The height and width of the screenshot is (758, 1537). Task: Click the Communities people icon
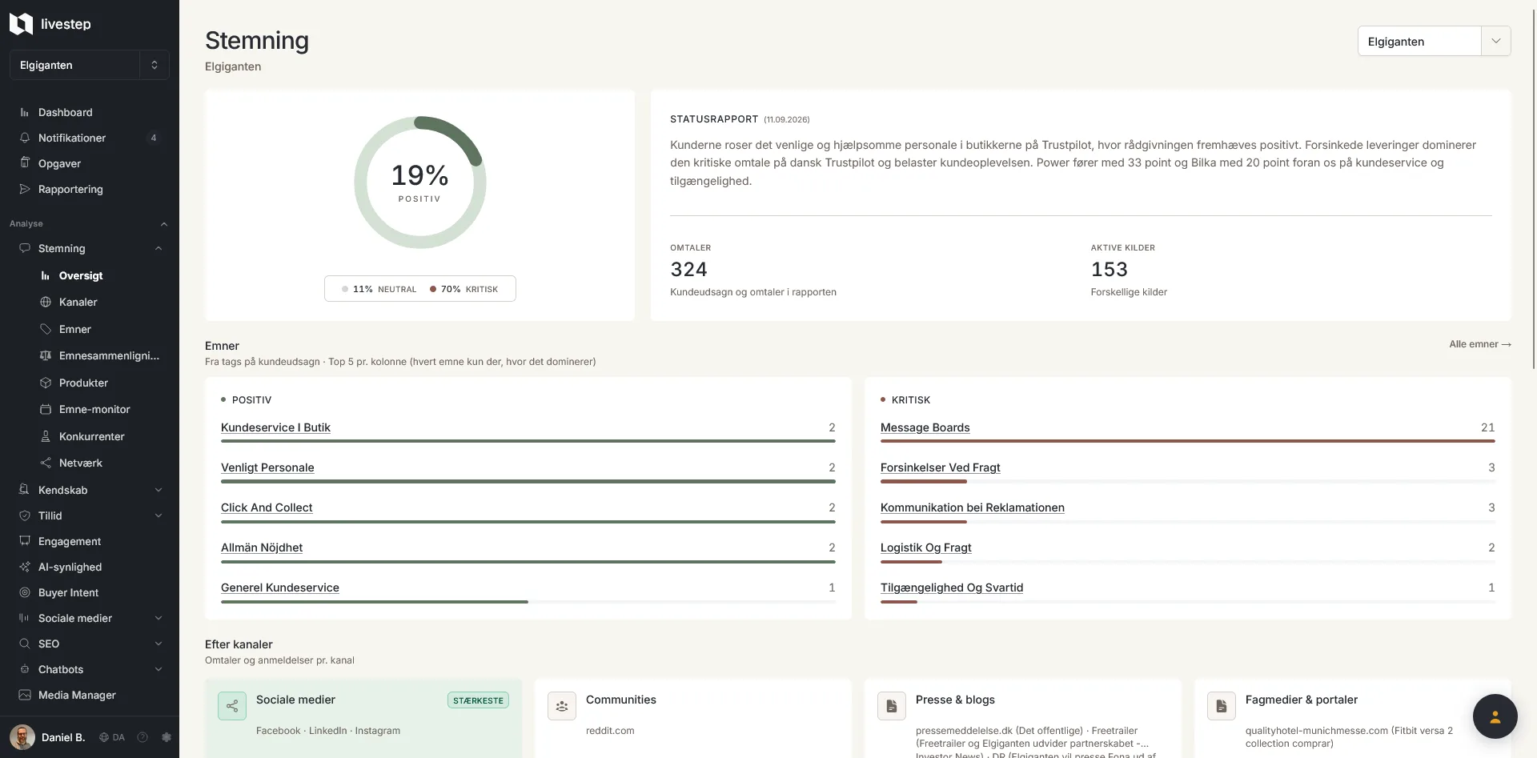[x=562, y=706]
